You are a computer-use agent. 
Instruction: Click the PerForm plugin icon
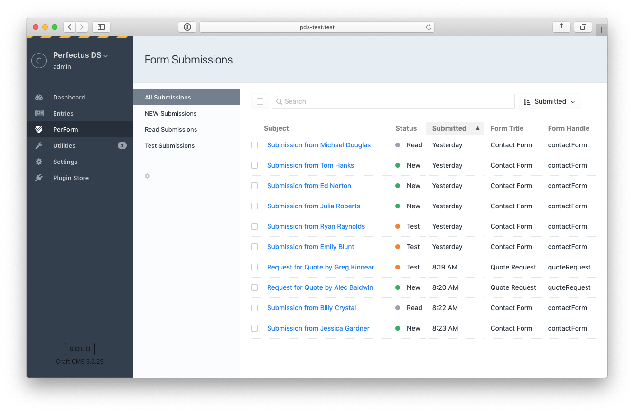pyautogui.click(x=39, y=129)
